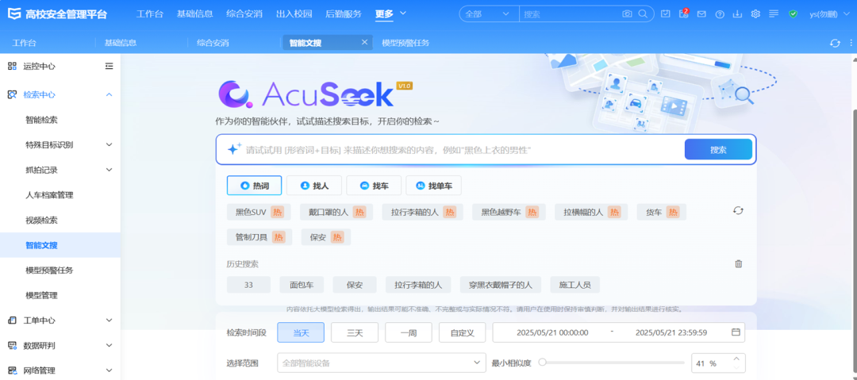Open 智能检索 in the sidebar
Image resolution: width=857 pixels, height=380 pixels.
(x=41, y=120)
